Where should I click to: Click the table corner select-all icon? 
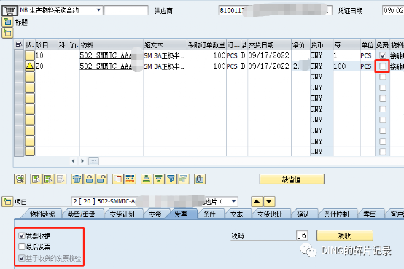[x=19, y=44]
